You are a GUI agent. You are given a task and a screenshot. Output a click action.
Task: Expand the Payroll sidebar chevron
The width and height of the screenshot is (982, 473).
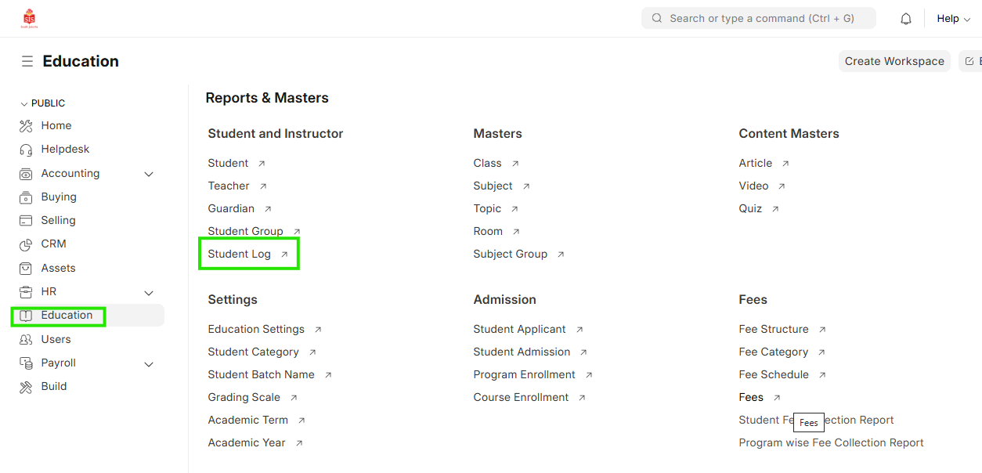point(149,363)
